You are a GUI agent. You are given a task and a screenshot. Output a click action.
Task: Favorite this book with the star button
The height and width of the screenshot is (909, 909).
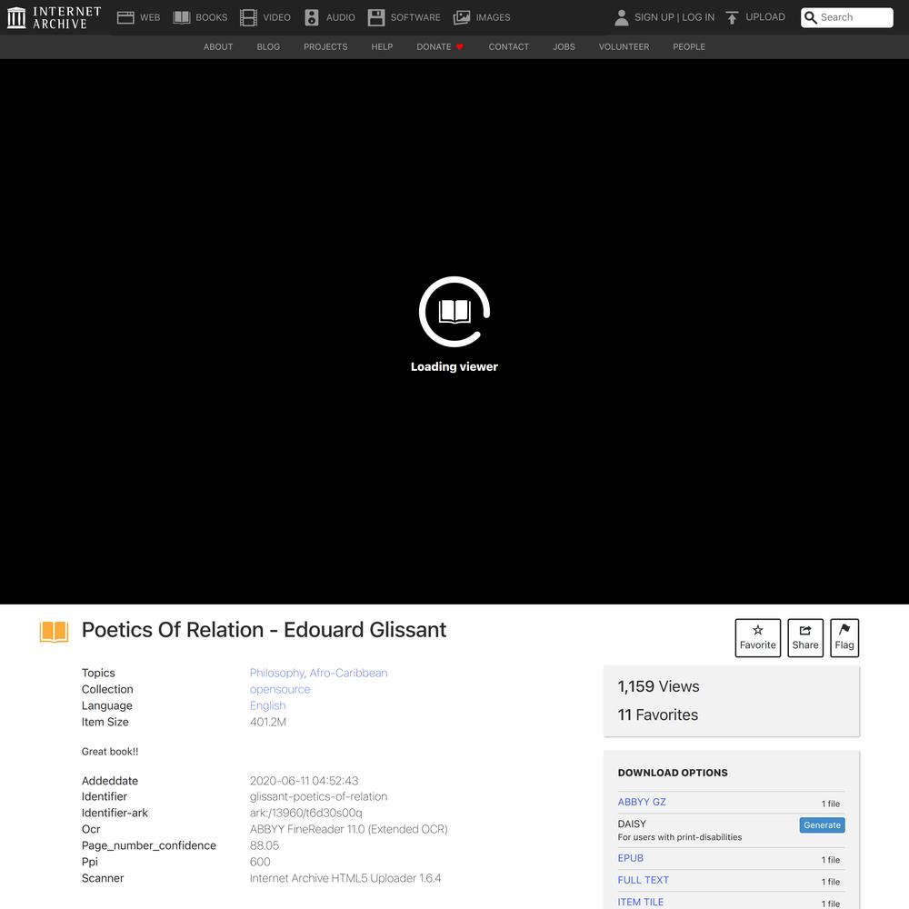[758, 638]
